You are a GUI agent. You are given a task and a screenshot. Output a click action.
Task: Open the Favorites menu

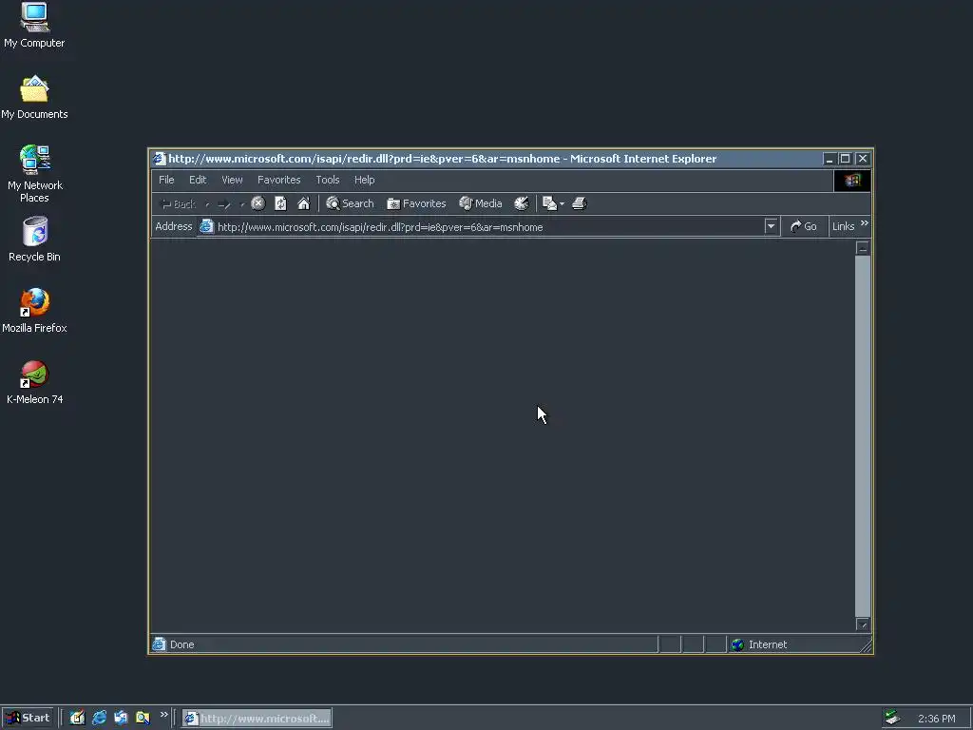click(x=278, y=180)
